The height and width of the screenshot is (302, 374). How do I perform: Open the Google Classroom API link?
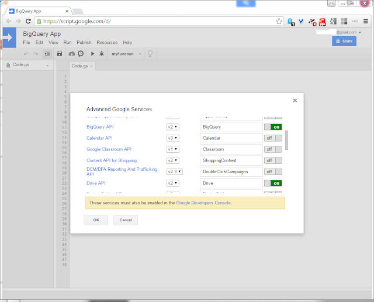[109, 149]
